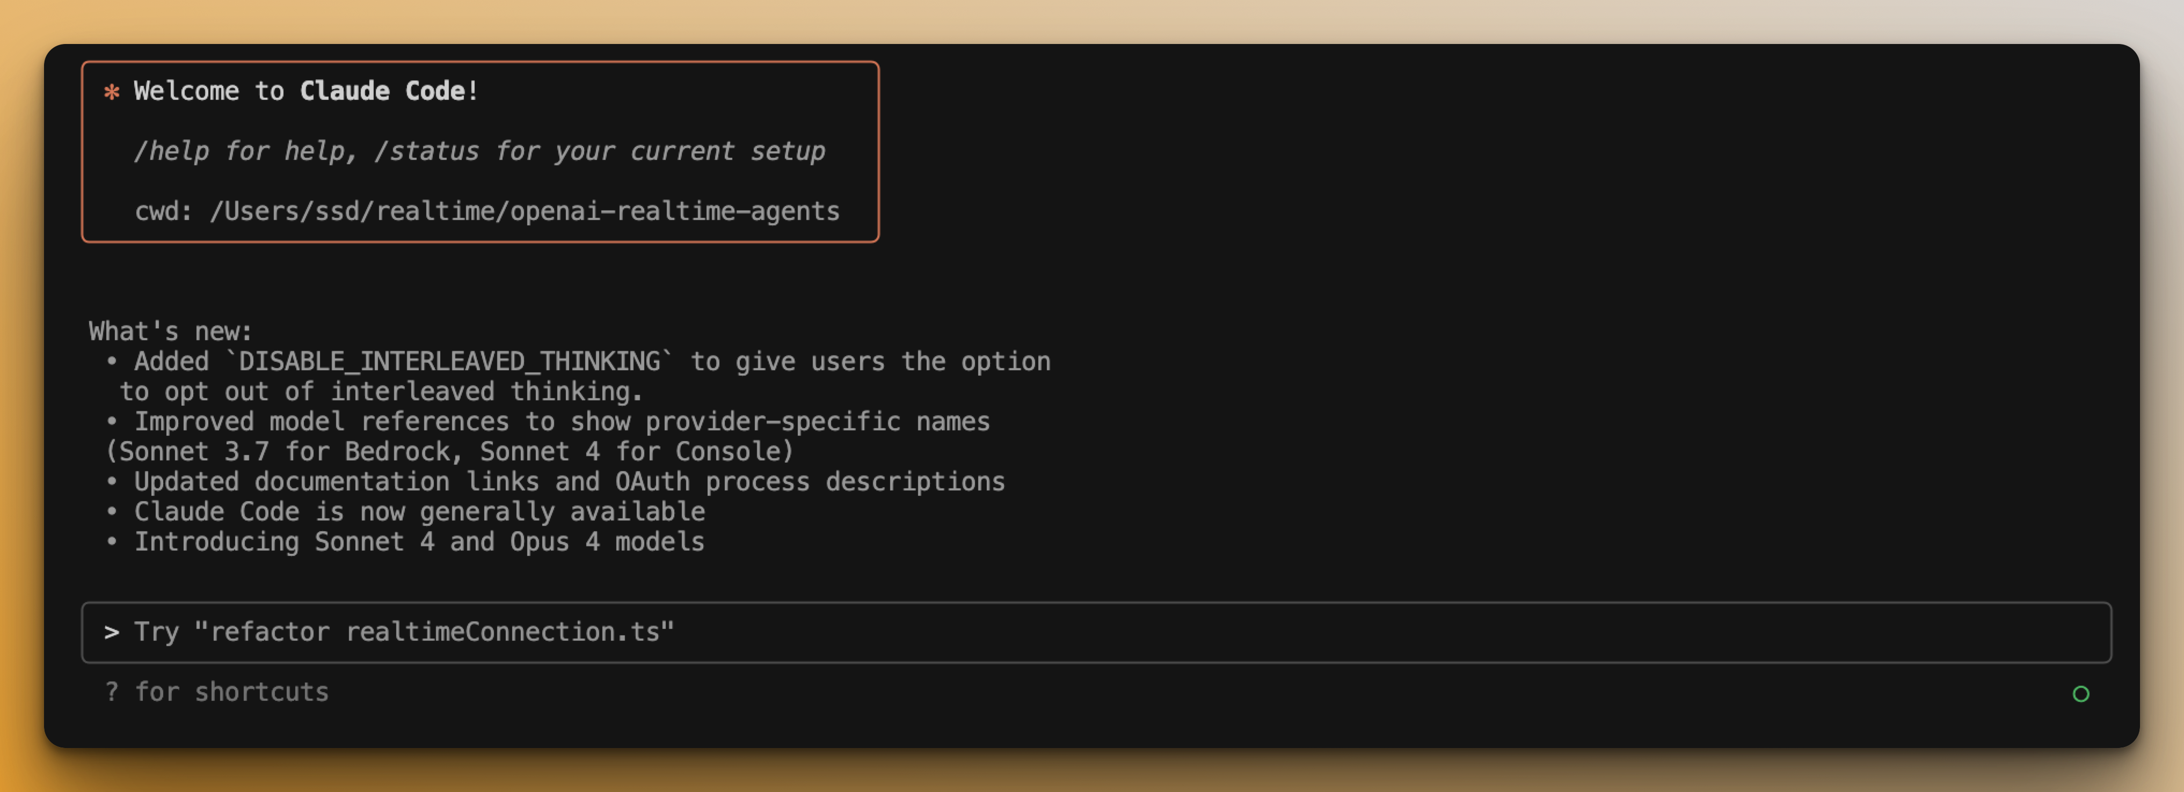This screenshot has width=2184, height=792.
Task: Click the generally available announcement line
Action: click(x=420, y=511)
